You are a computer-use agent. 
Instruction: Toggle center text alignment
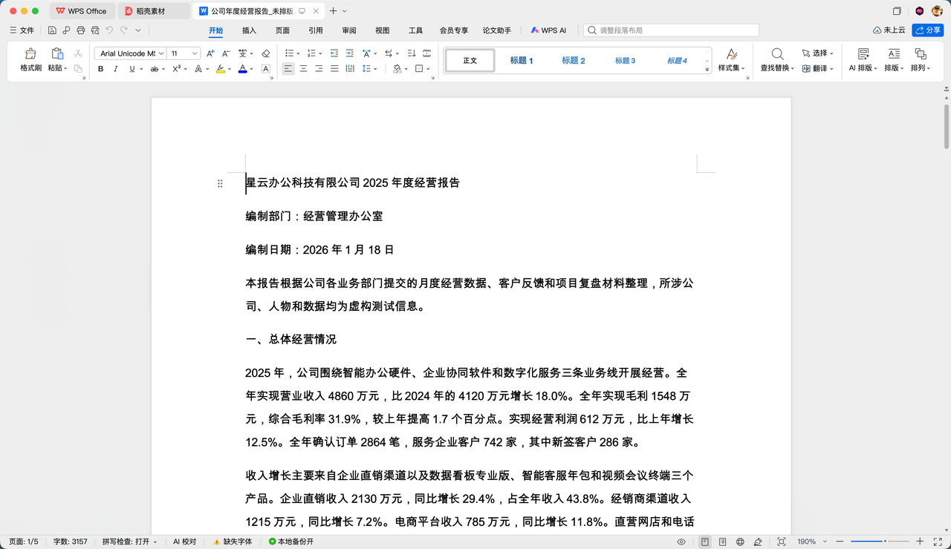coord(303,69)
